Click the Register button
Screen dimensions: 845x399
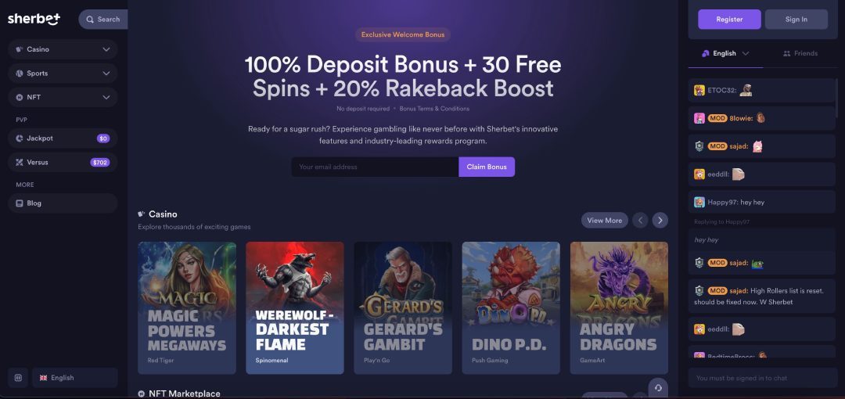click(730, 20)
